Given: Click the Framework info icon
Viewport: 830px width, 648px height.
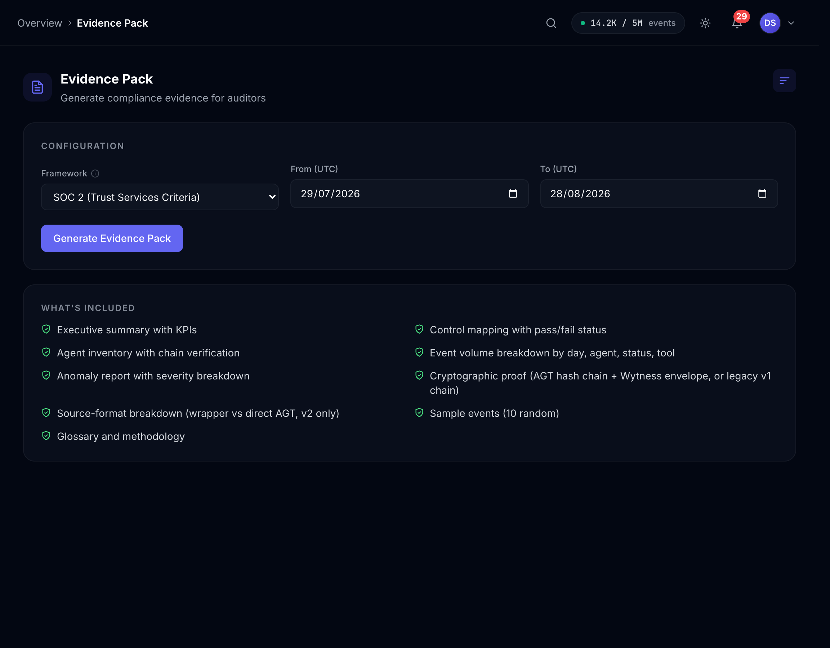Looking at the screenshot, I should pos(95,174).
